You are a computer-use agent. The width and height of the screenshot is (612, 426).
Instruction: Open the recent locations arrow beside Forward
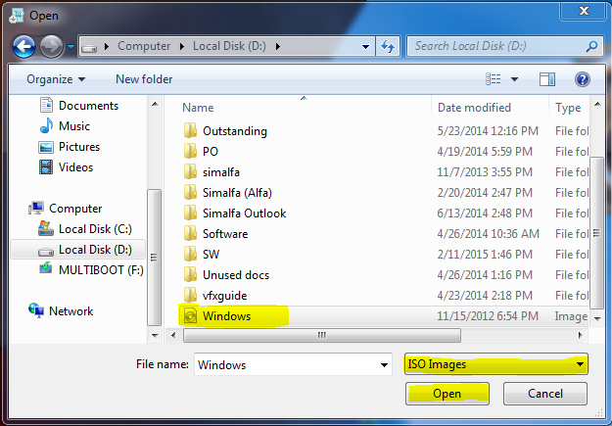click(x=71, y=47)
